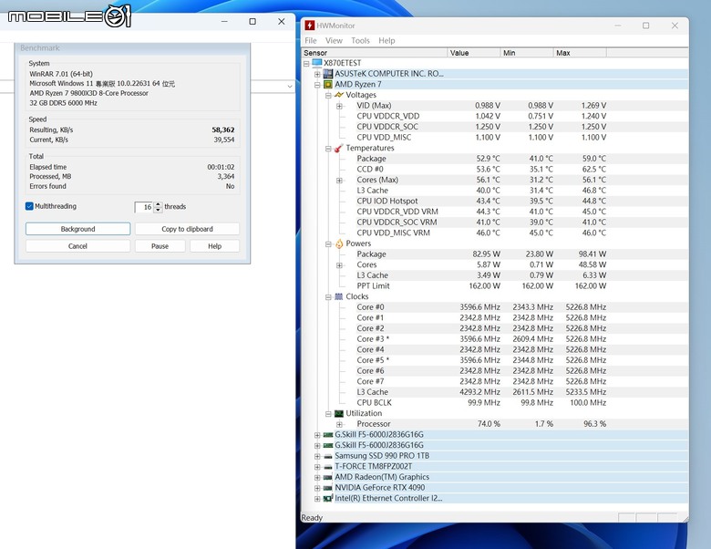Screen dimensions: 711x549
Task: Expand the NVIDIA GeForce RTX 4090 node
Action: (317, 488)
